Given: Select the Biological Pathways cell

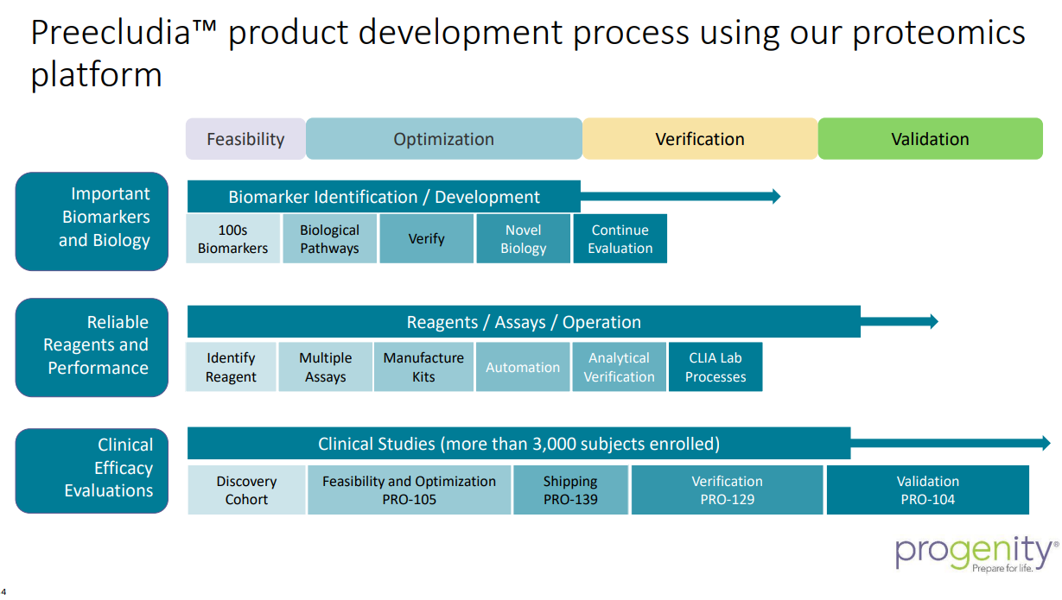Looking at the screenshot, I should 329,239.
